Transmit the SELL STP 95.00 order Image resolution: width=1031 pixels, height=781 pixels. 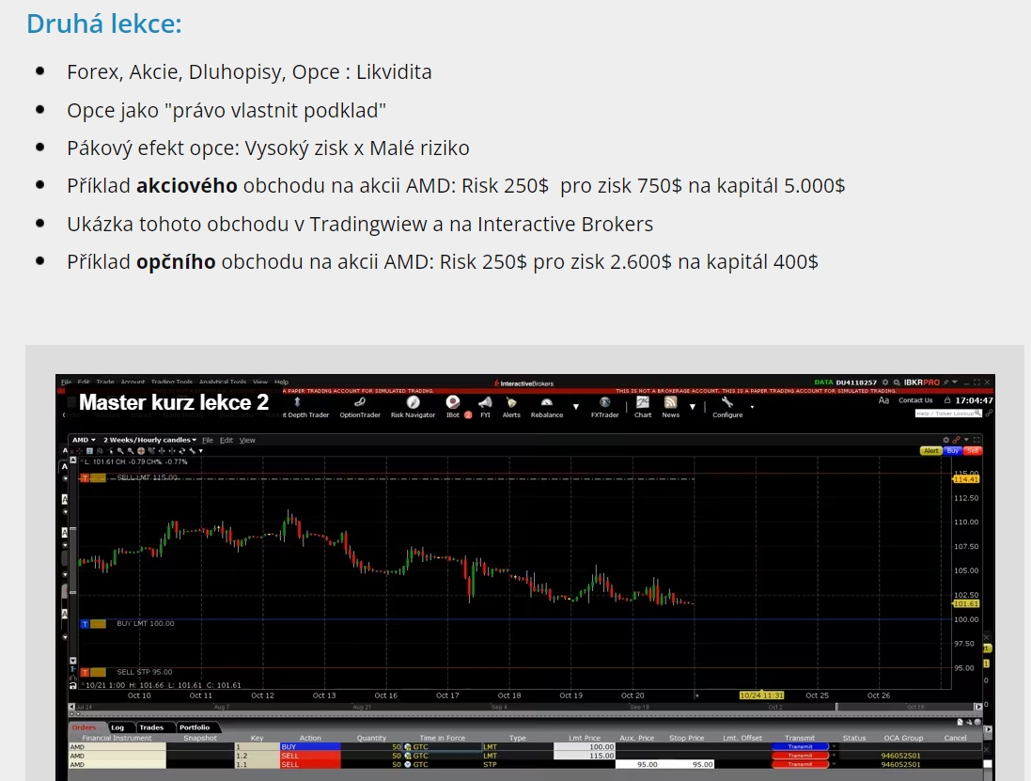[800, 764]
